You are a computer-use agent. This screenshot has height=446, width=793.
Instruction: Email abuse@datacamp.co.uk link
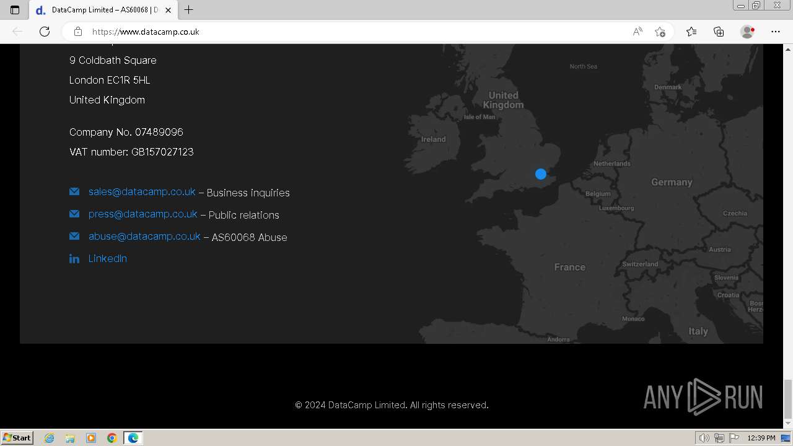pos(144,237)
